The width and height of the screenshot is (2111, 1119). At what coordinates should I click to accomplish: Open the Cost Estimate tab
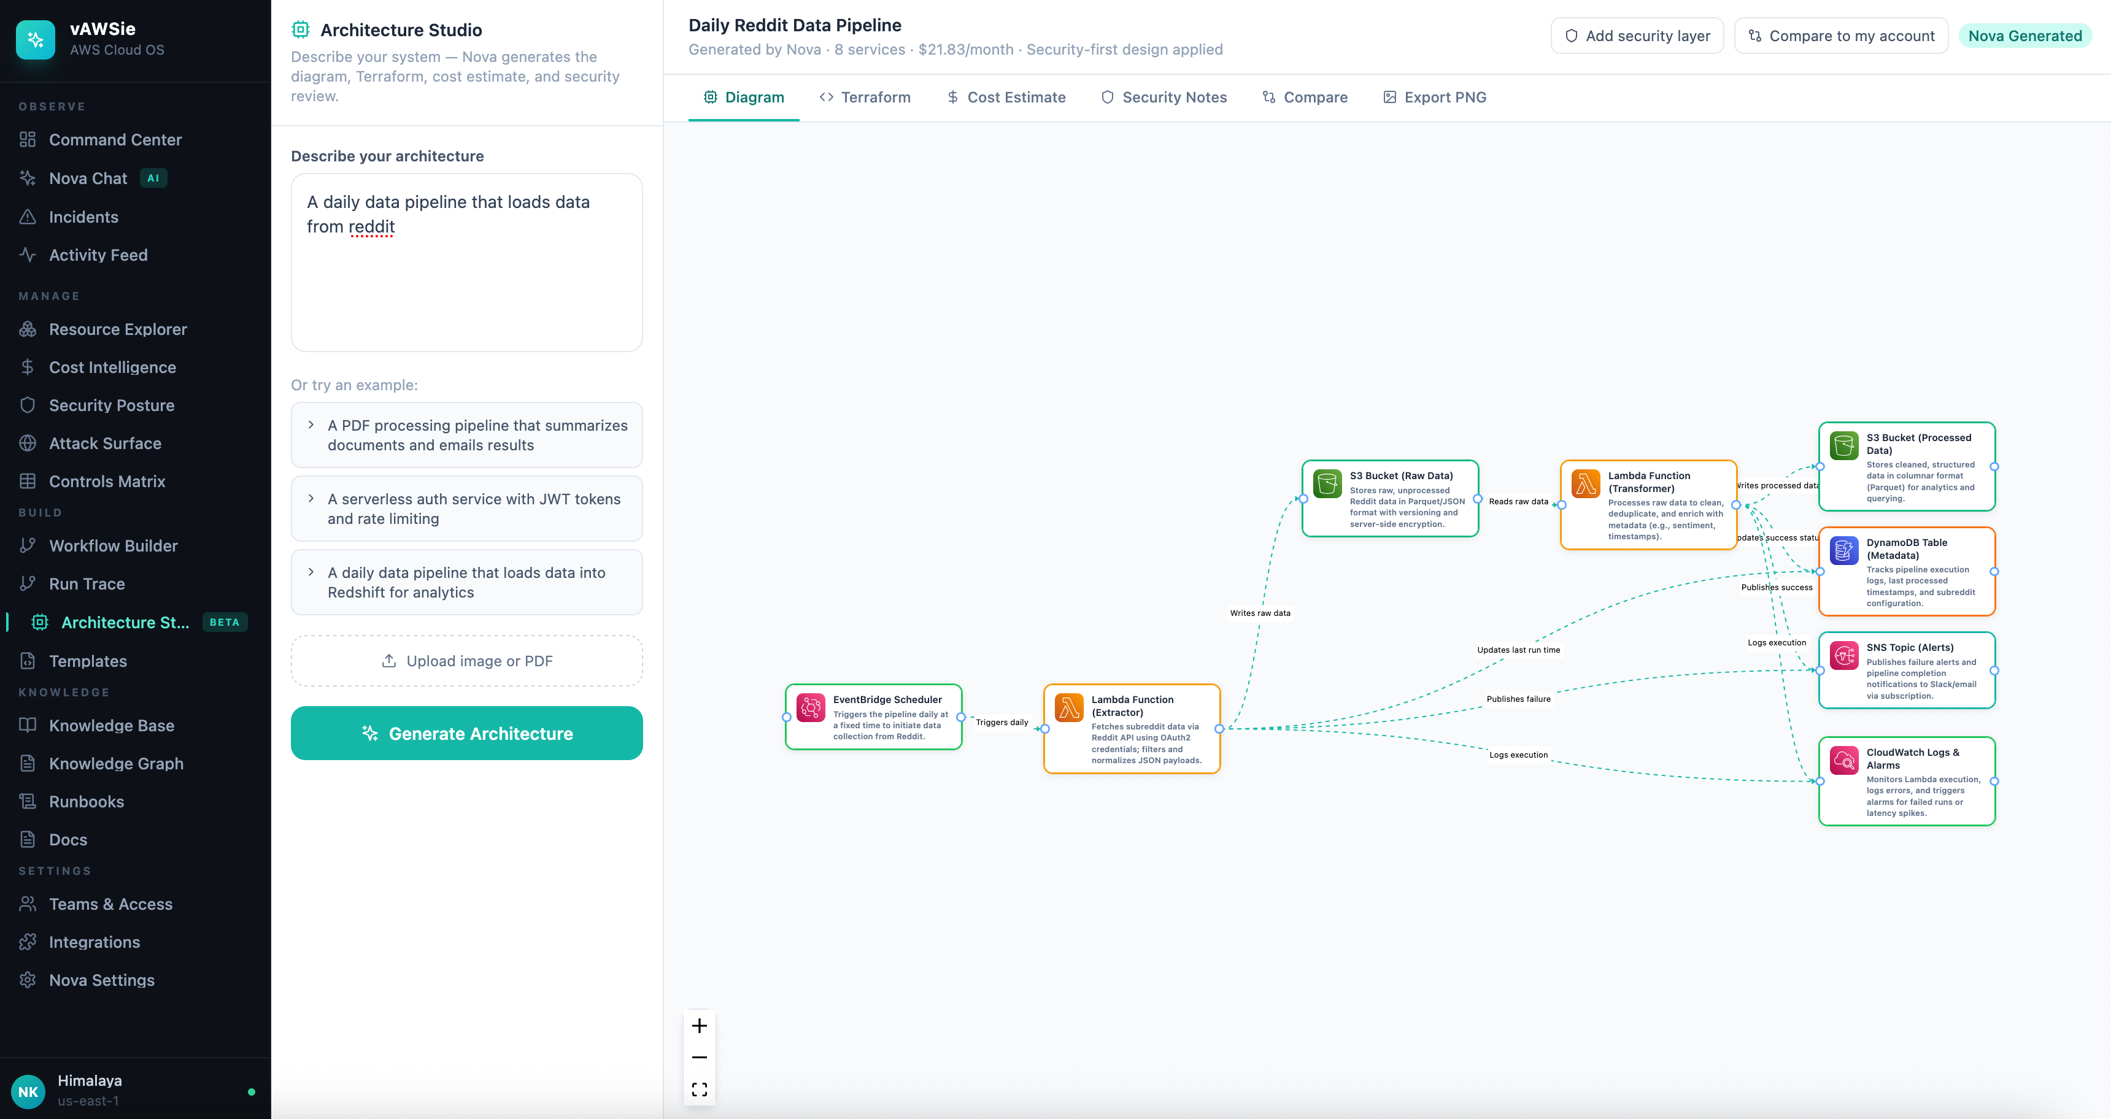click(1006, 98)
